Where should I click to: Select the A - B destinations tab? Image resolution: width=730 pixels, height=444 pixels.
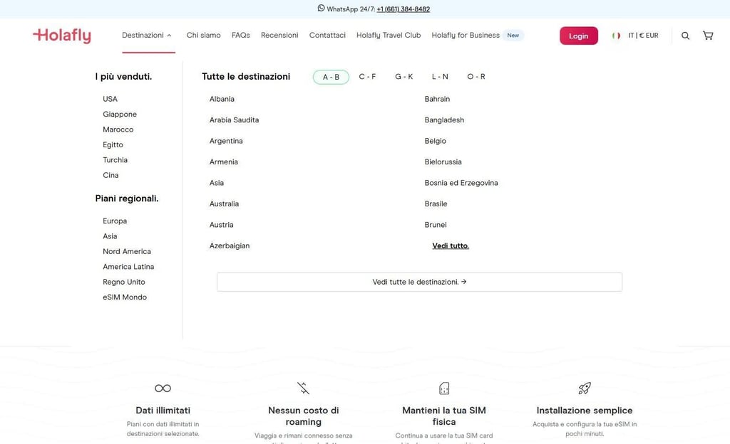coord(331,77)
